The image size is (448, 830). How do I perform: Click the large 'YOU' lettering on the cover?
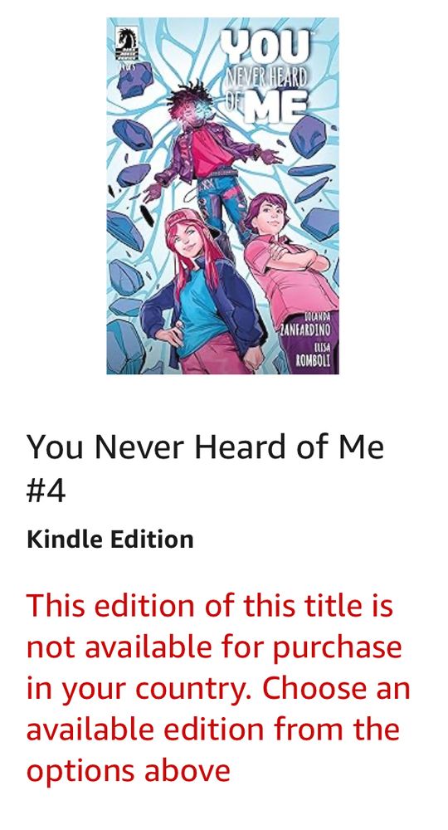(x=265, y=46)
